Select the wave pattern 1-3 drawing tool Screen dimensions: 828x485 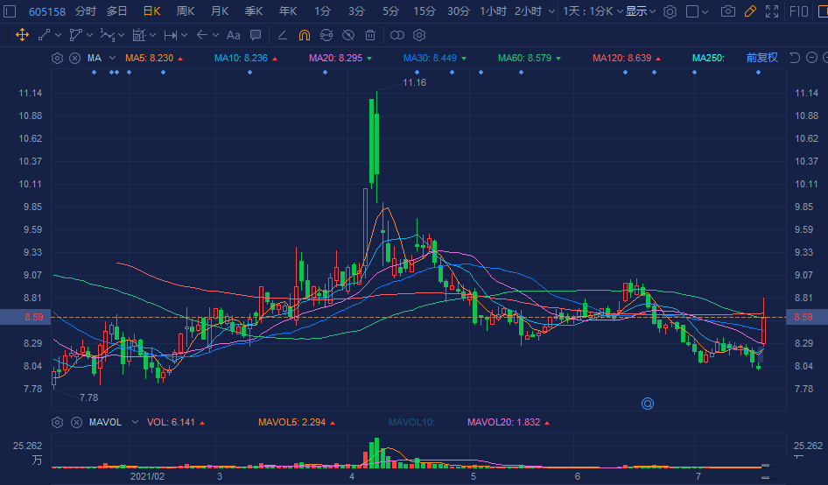(107, 35)
